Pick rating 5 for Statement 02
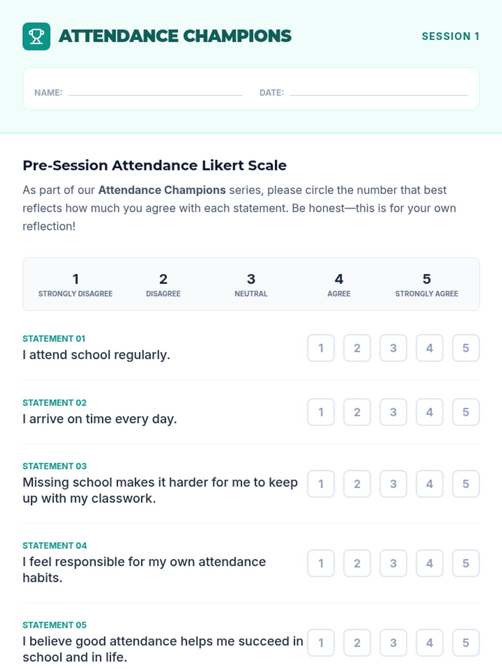Viewport: 502px width, 669px height. pyautogui.click(x=466, y=412)
